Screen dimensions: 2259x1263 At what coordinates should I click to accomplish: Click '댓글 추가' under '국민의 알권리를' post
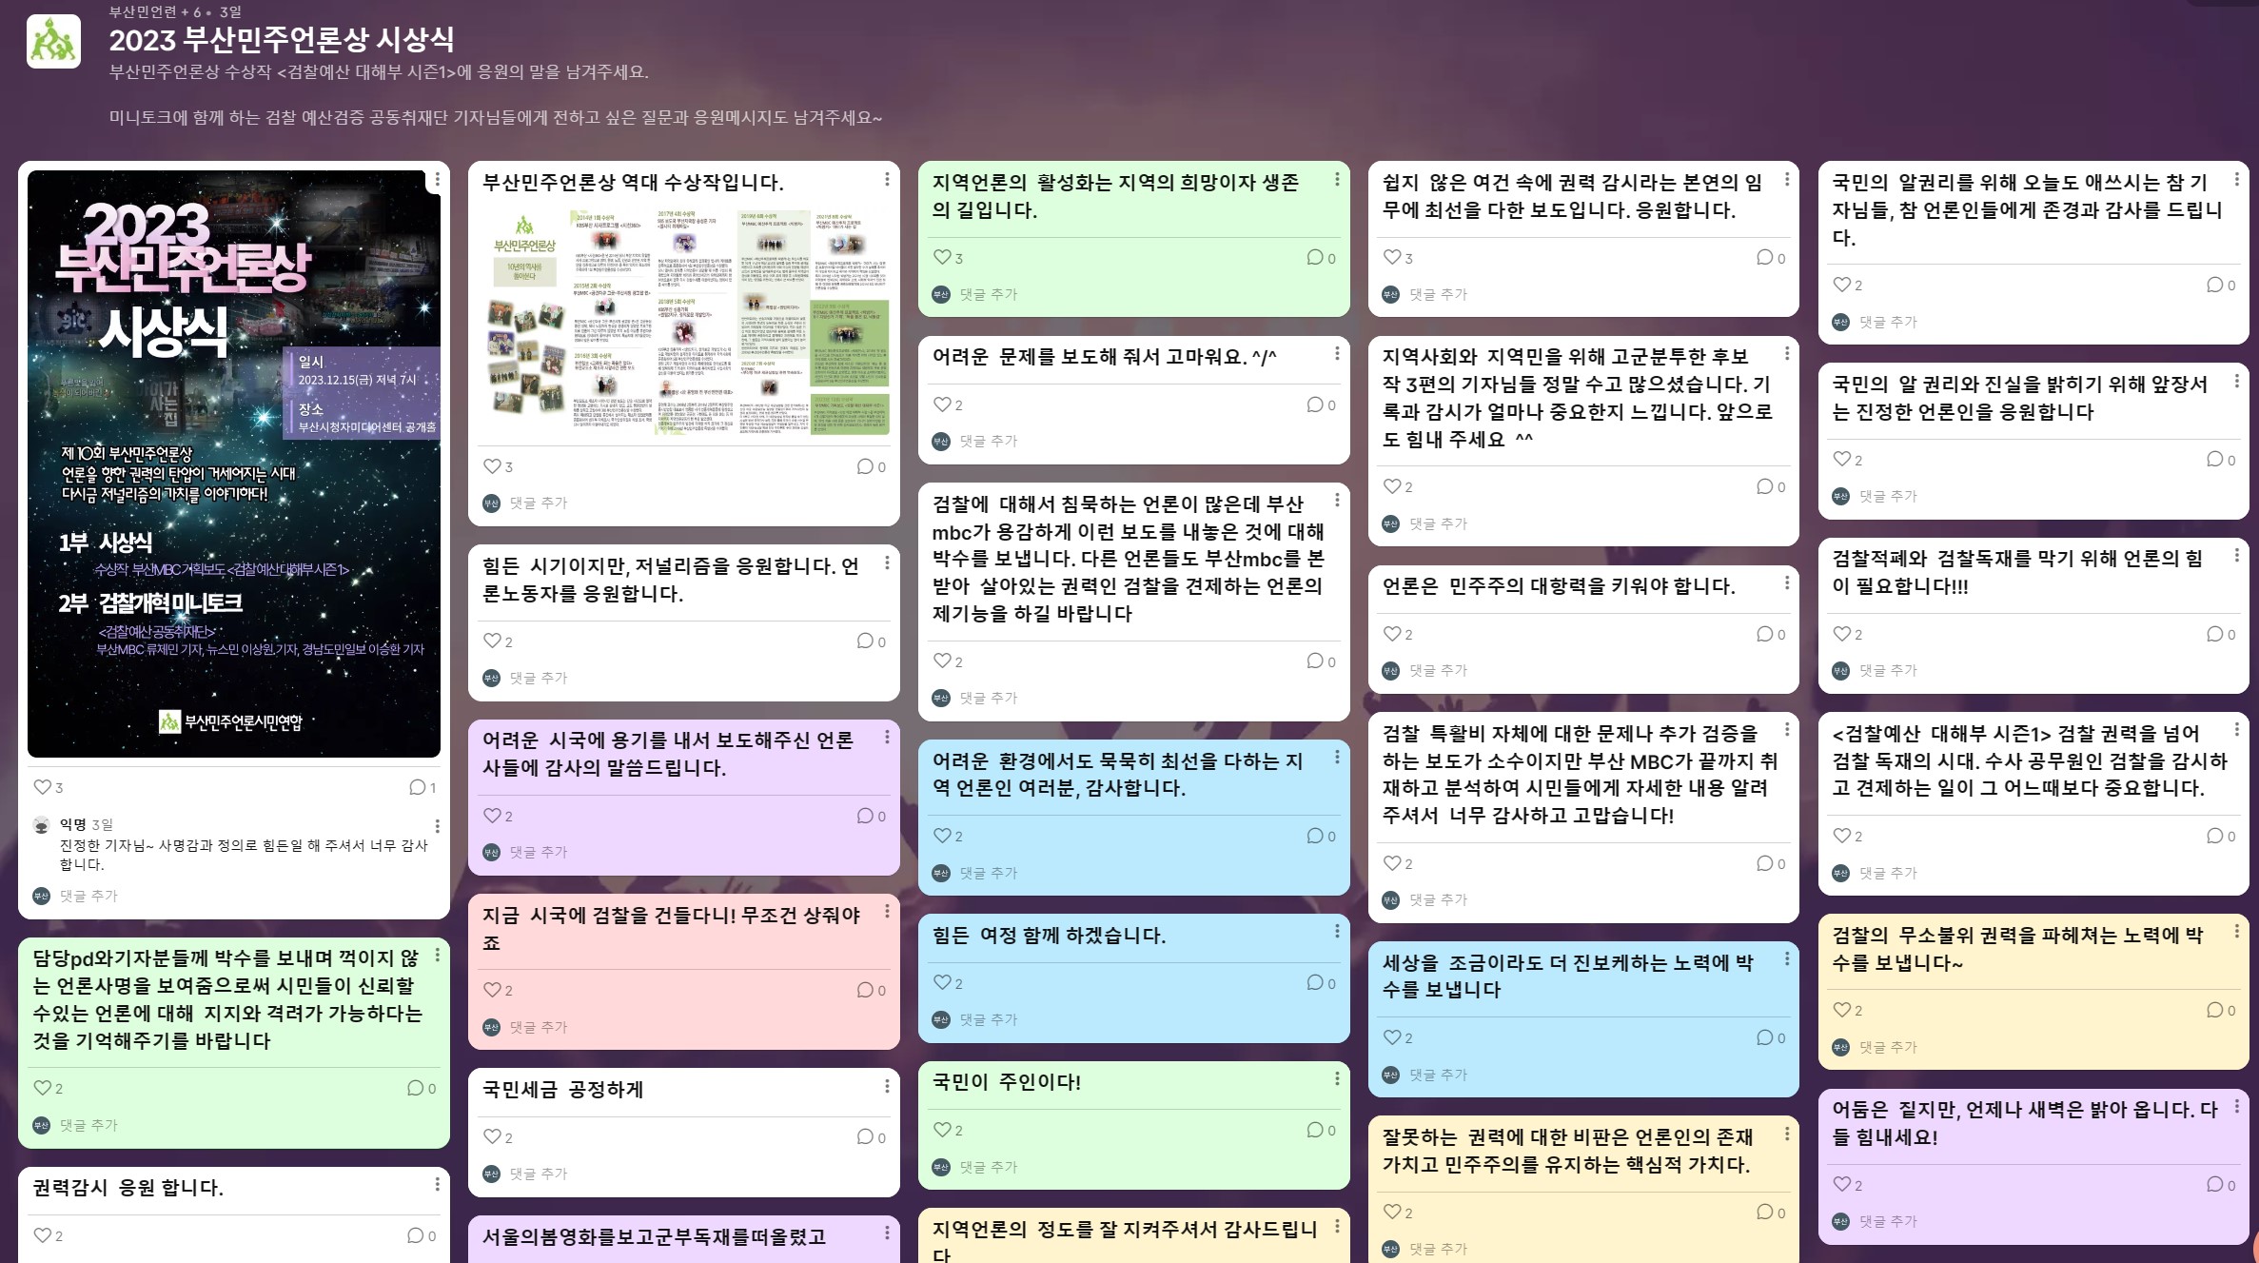1888,322
